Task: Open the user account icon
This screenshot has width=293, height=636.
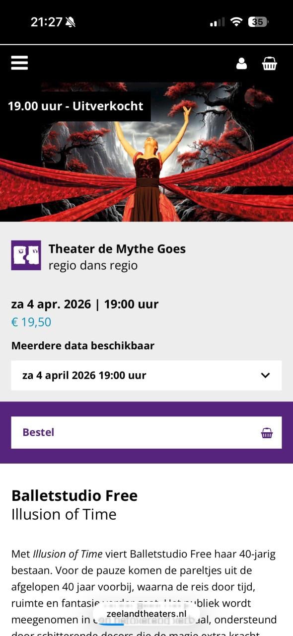Action: pos(241,63)
